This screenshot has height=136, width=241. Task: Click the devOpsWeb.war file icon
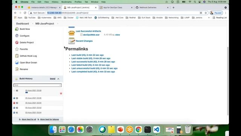[x=81, y=35]
